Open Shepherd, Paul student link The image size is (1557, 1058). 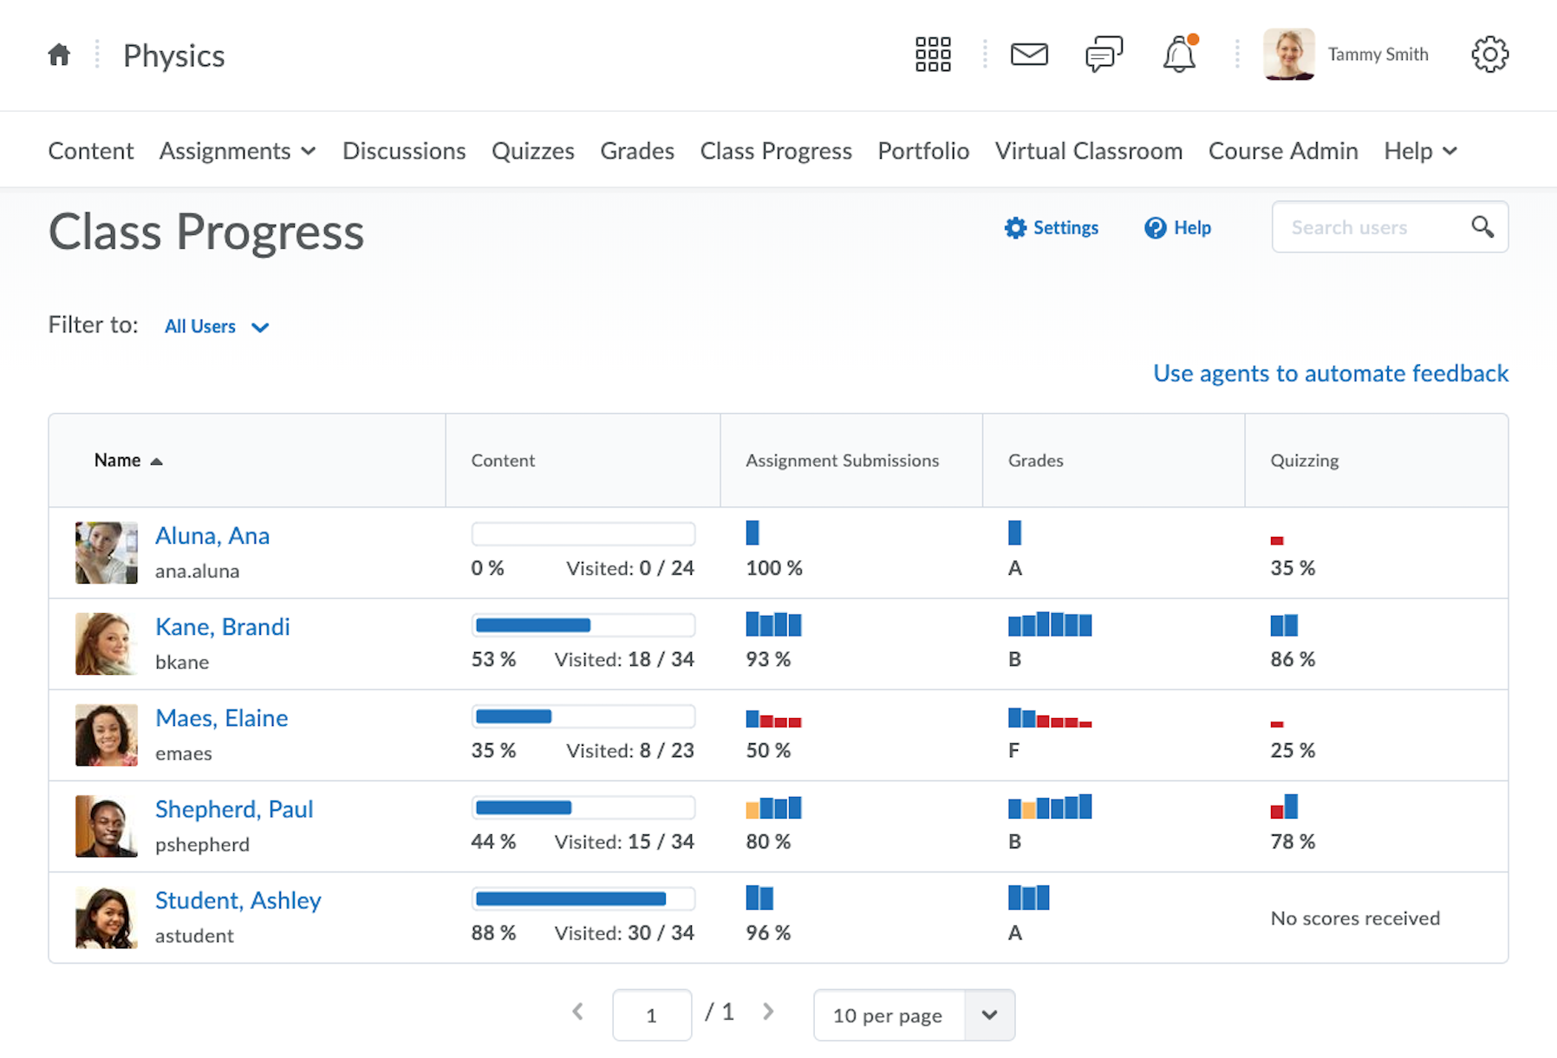(234, 809)
